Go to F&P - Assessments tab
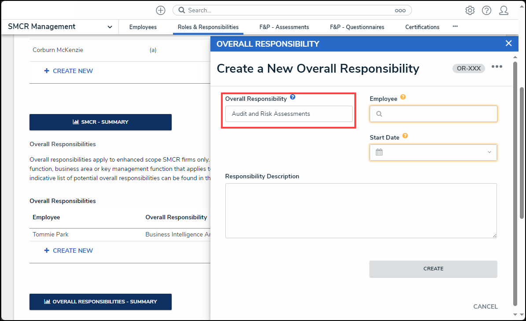 [284, 27]
